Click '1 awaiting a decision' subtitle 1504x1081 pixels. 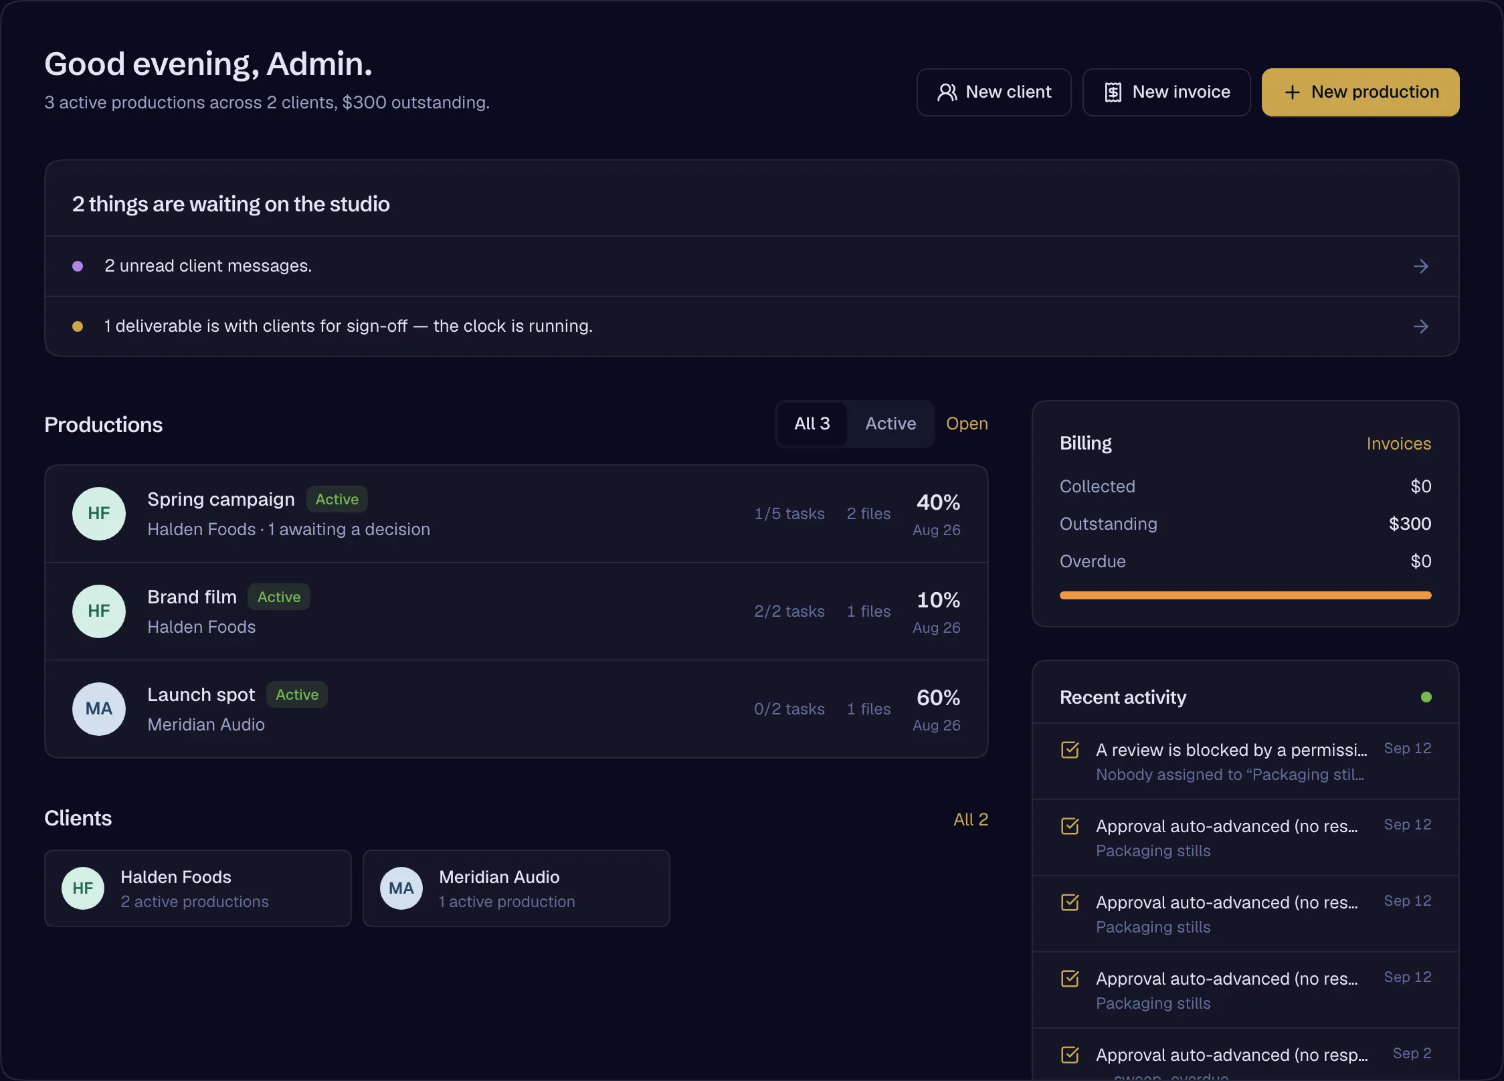349,530
